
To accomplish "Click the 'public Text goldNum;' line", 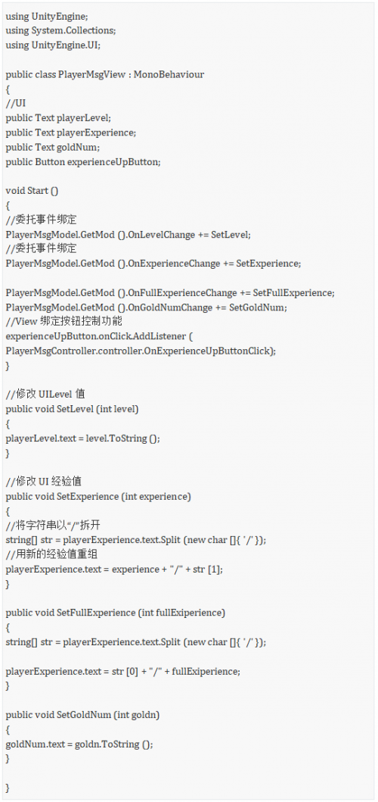I will point(53,148).
